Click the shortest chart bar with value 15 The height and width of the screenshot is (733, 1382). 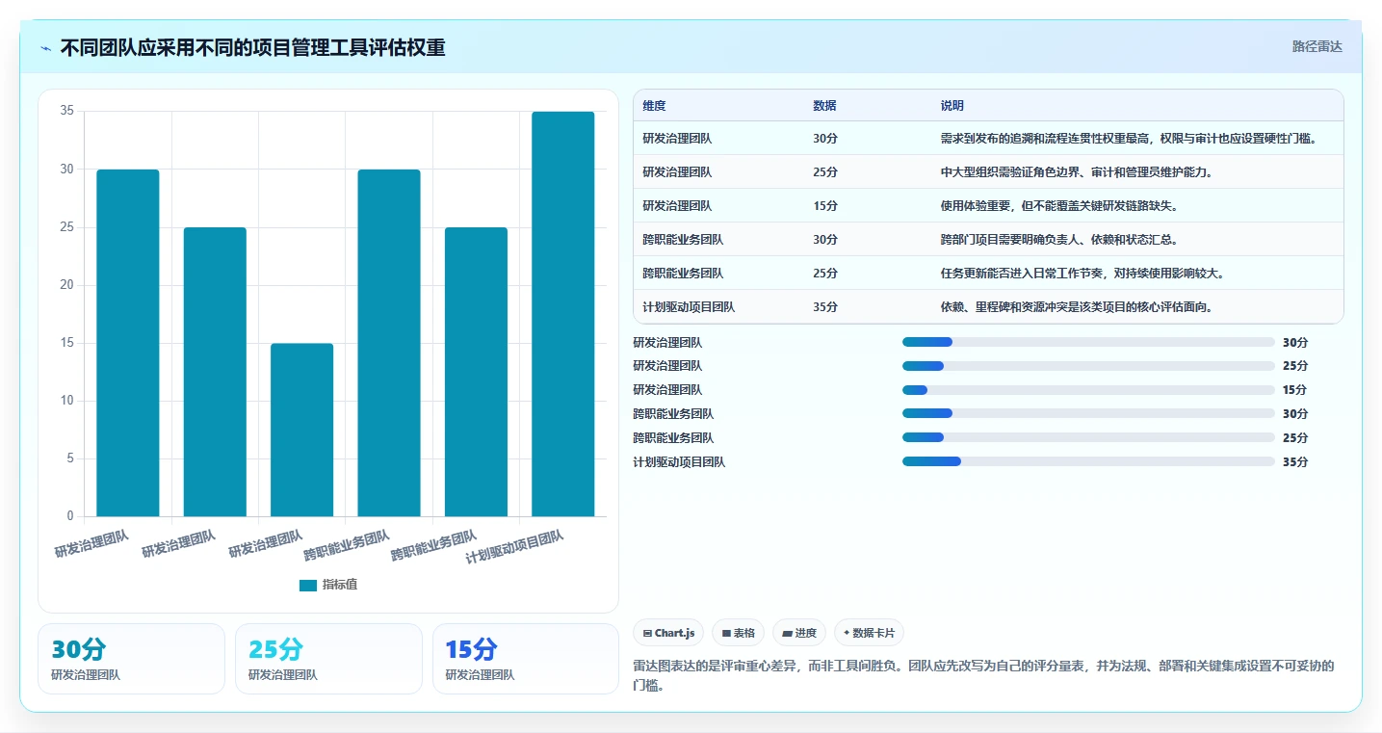pos(301,430)
